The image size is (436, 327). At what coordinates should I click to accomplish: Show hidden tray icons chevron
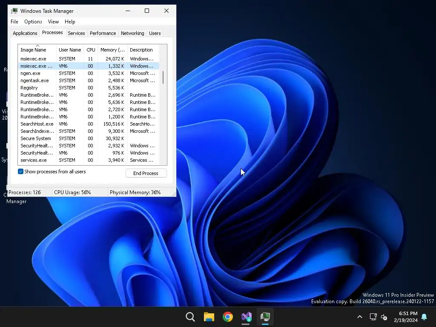point(359,317)
